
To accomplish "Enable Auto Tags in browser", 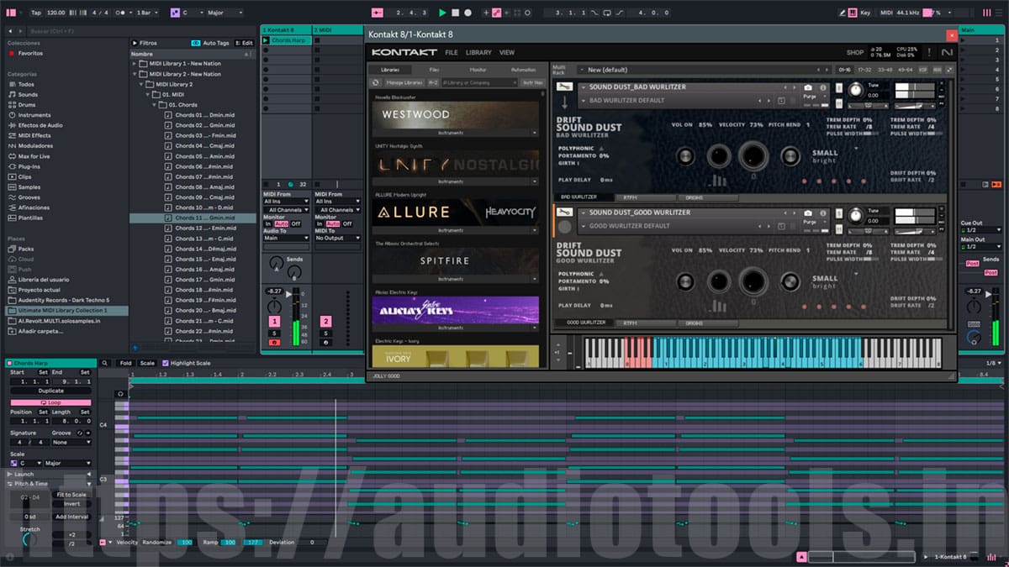I will click(x=210, y=43).
